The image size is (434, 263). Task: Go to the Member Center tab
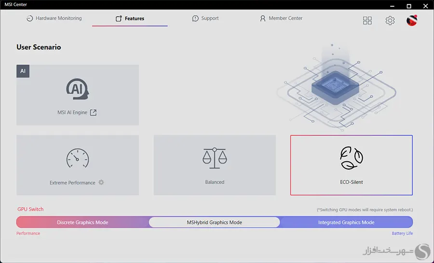click(281, 18)
